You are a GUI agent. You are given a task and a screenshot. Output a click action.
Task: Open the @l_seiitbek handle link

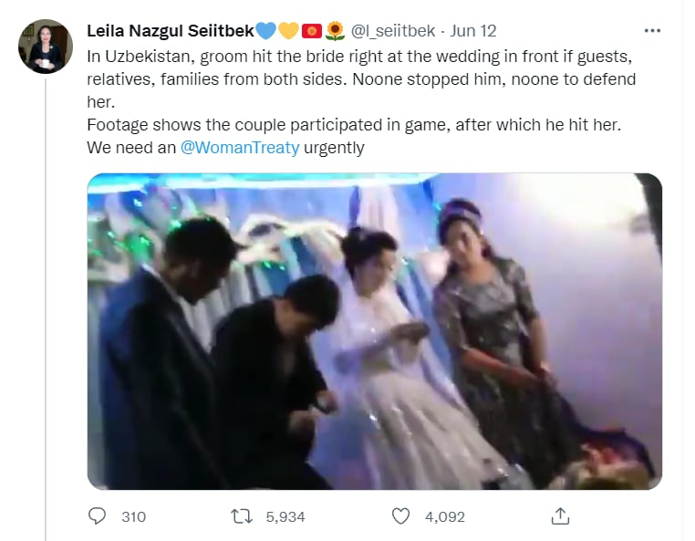393,31
